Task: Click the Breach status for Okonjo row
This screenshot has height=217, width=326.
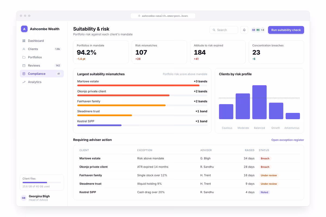Action: [265, 167]
